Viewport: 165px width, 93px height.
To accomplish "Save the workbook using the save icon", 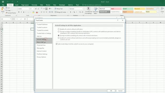I will tap(3, 2).
